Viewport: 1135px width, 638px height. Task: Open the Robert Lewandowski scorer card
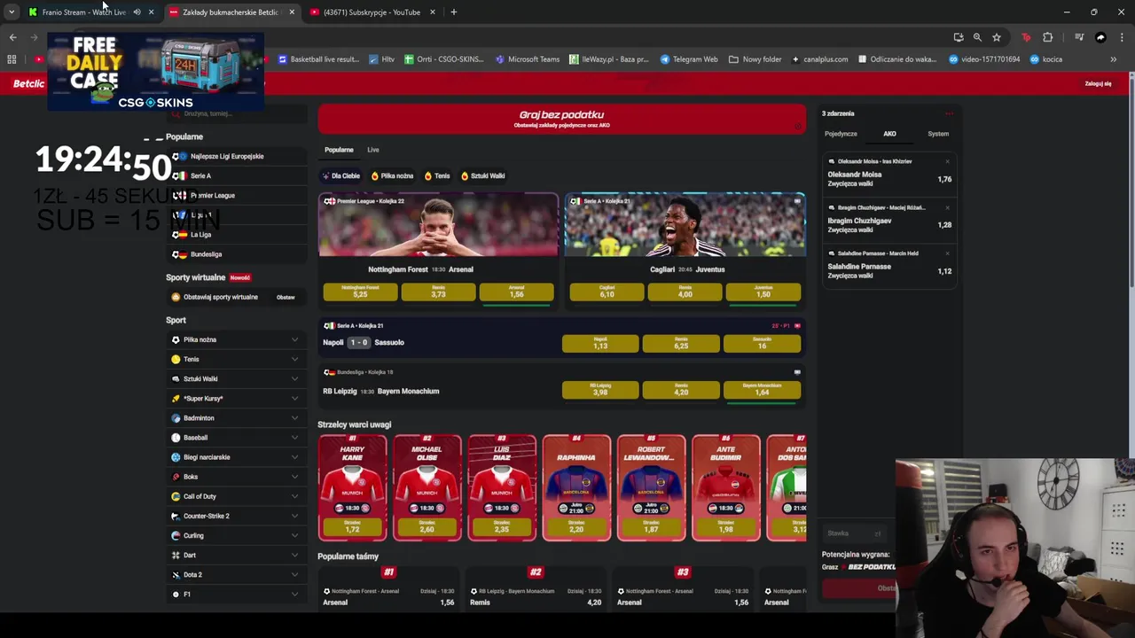[x=652, y=487]
